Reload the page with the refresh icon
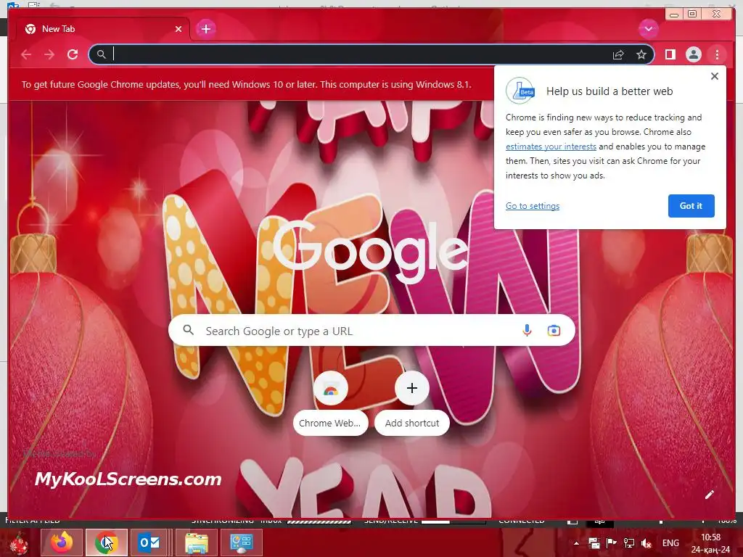This screenshot has height=557, width=743. point(73,54)
